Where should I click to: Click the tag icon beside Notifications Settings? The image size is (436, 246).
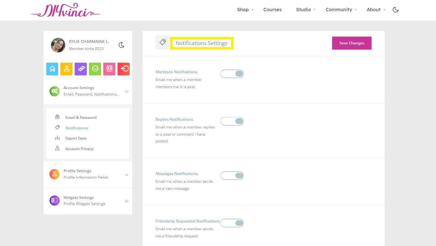(x=163, y=42)
